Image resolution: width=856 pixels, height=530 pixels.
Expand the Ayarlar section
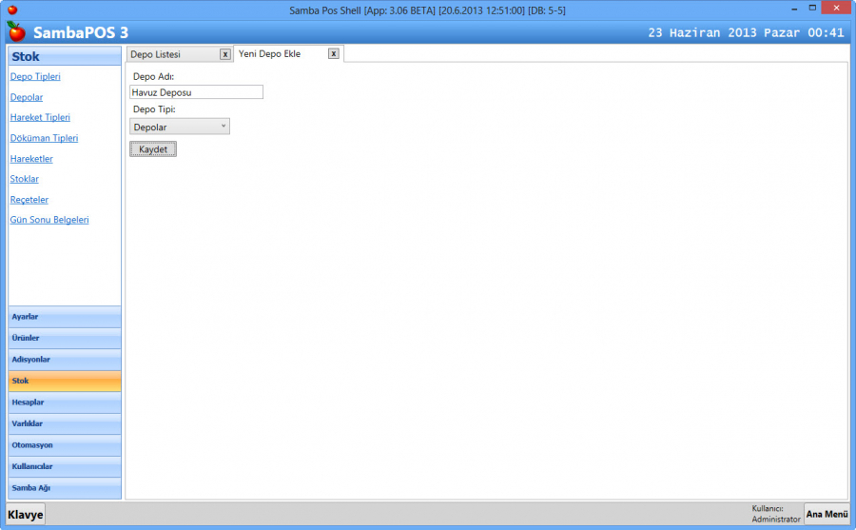pos(65,317)
